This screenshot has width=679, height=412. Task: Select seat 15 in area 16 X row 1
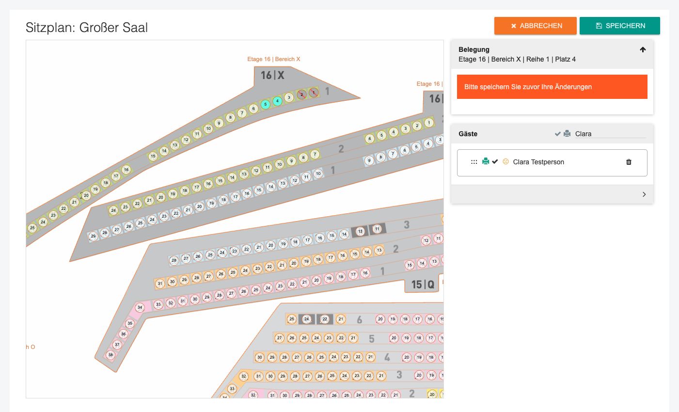(x=153, y=156)
